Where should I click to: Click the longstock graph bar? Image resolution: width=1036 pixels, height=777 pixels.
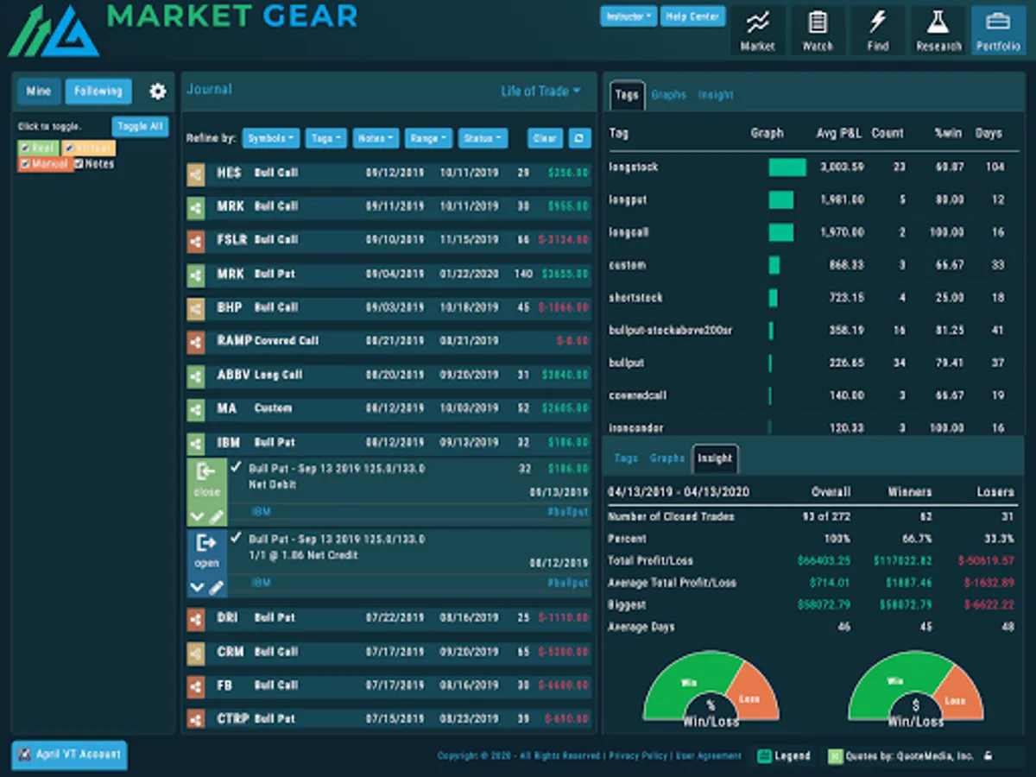787,167
